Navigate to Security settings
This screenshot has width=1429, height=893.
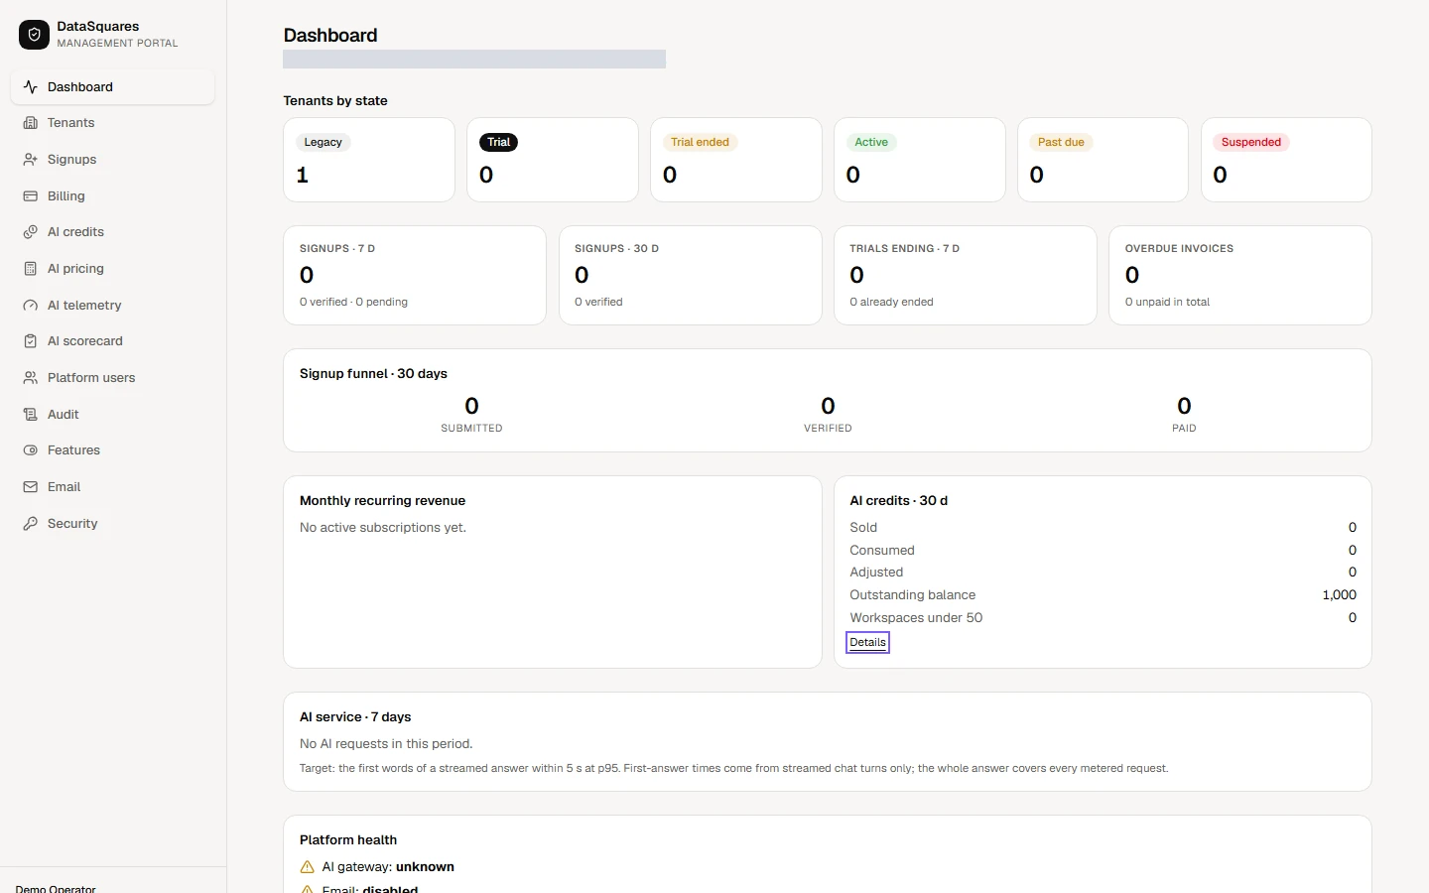coord(112,524)
